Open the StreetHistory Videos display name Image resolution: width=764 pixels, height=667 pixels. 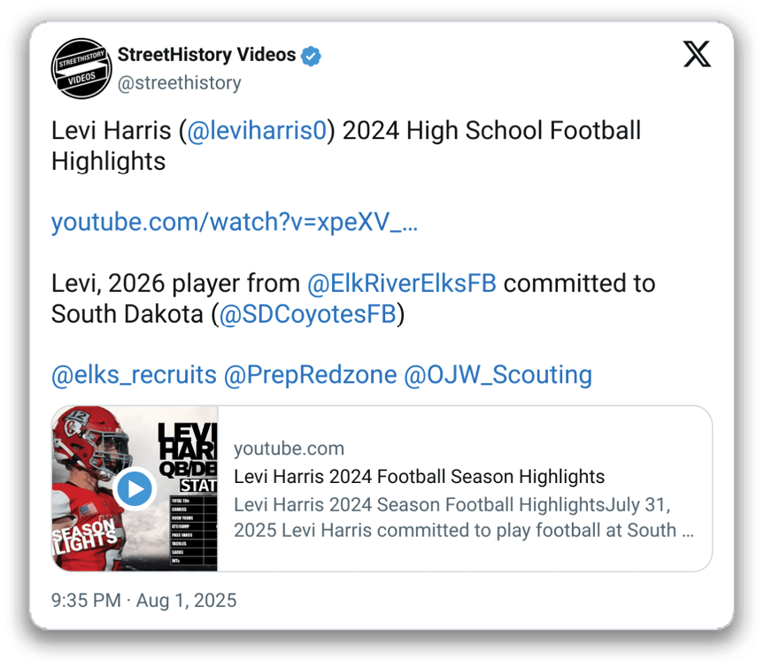(x=207, y=55)
